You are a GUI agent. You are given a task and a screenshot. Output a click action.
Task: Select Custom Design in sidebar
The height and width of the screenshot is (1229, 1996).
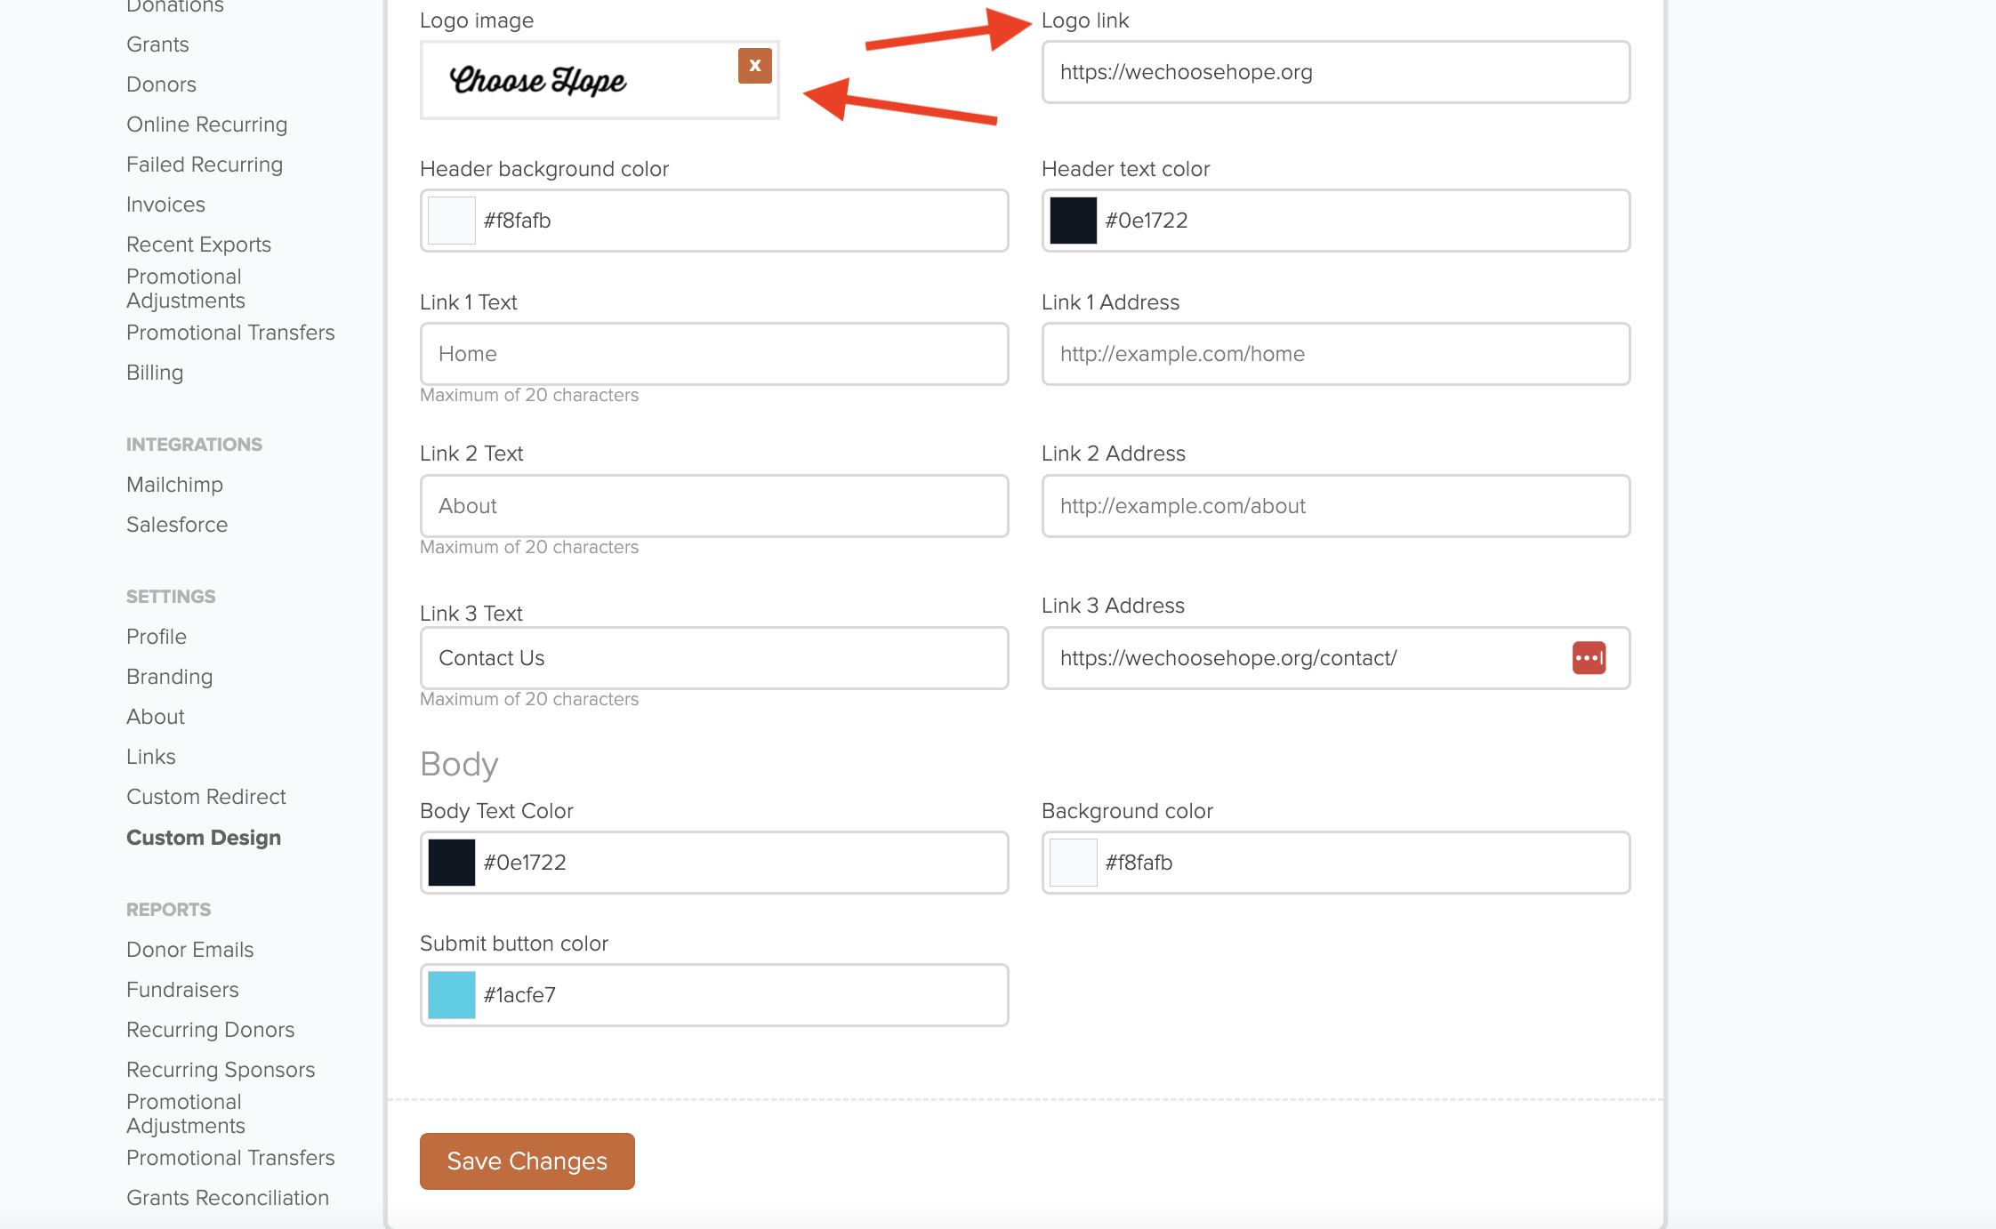point(204,838)
